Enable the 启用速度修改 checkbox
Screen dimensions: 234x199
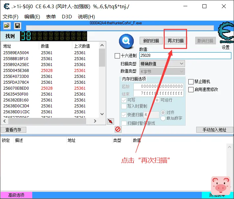[x=191, y=89]
